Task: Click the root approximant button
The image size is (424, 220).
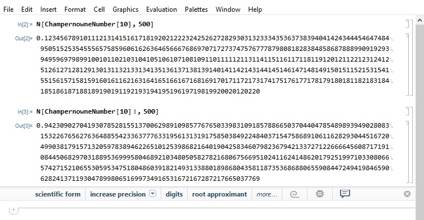Action: 220,194
